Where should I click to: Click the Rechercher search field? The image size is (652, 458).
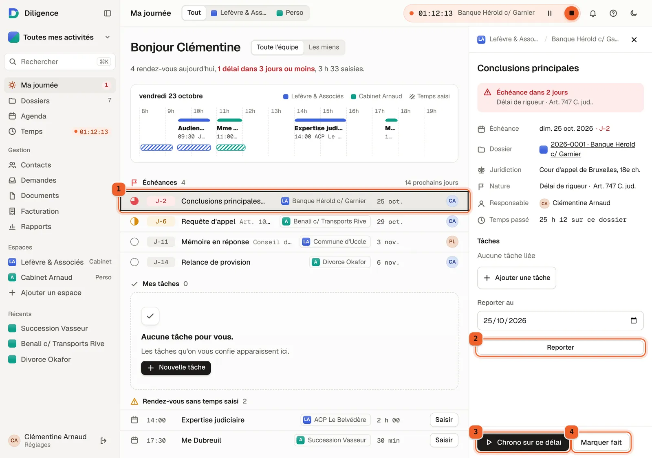pyautogui.click(x=60, y=61)
